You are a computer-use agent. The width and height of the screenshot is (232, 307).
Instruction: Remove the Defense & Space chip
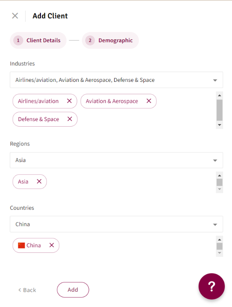click(x=70, y=119)
